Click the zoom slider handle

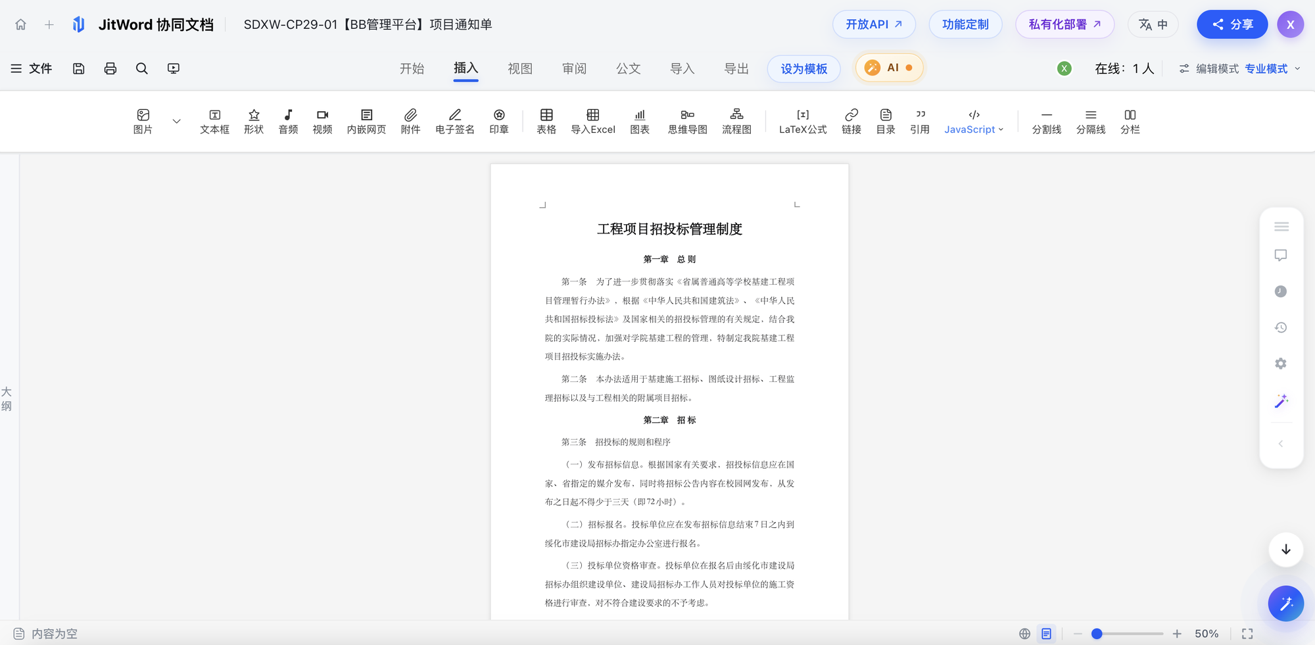tap(1097, 634)
